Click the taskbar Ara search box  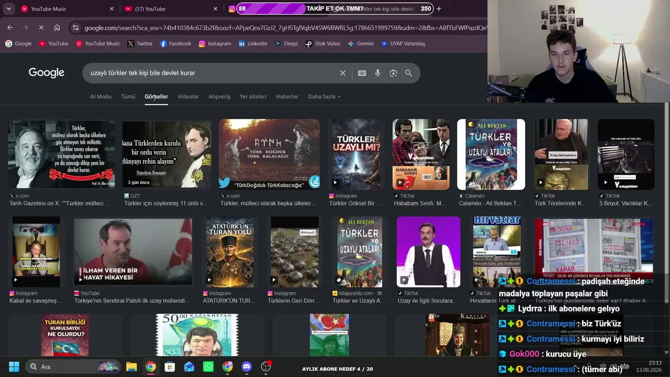[x=73, y=367]
